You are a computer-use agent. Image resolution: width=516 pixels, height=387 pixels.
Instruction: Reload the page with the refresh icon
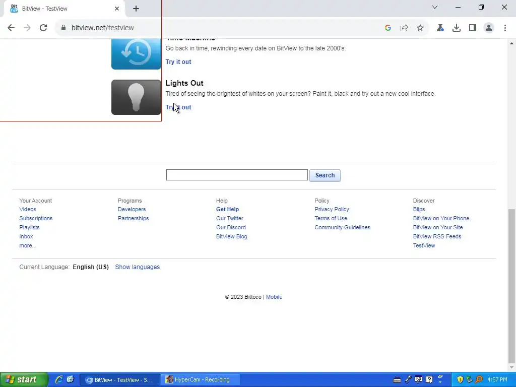43,28
